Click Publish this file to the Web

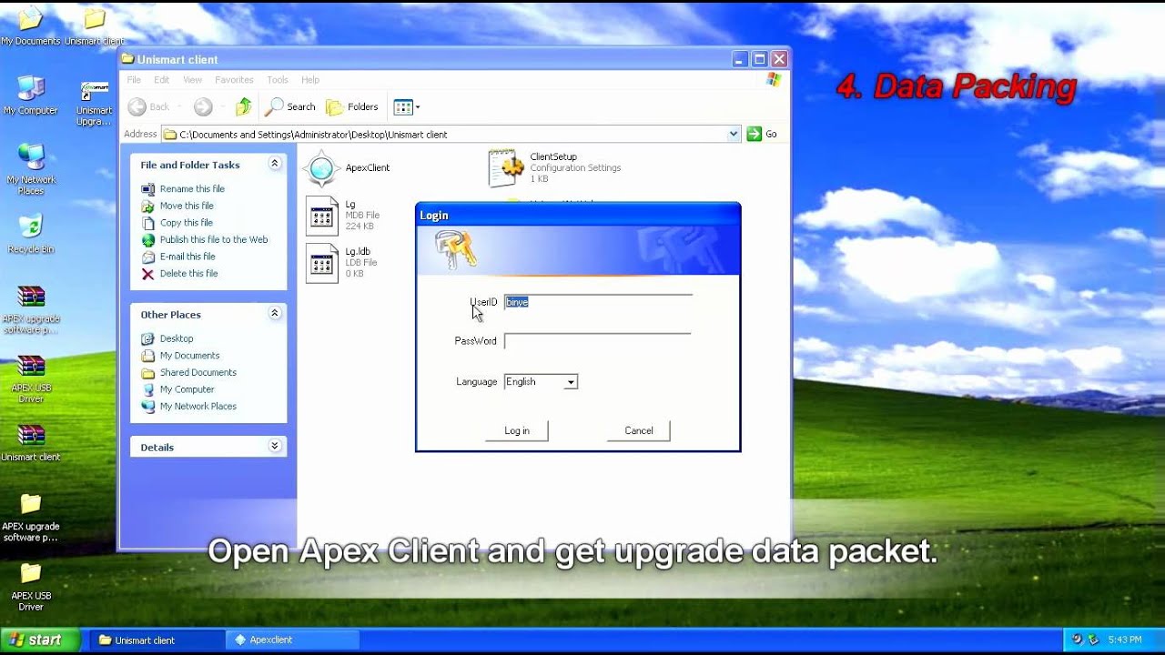point(214,240)
